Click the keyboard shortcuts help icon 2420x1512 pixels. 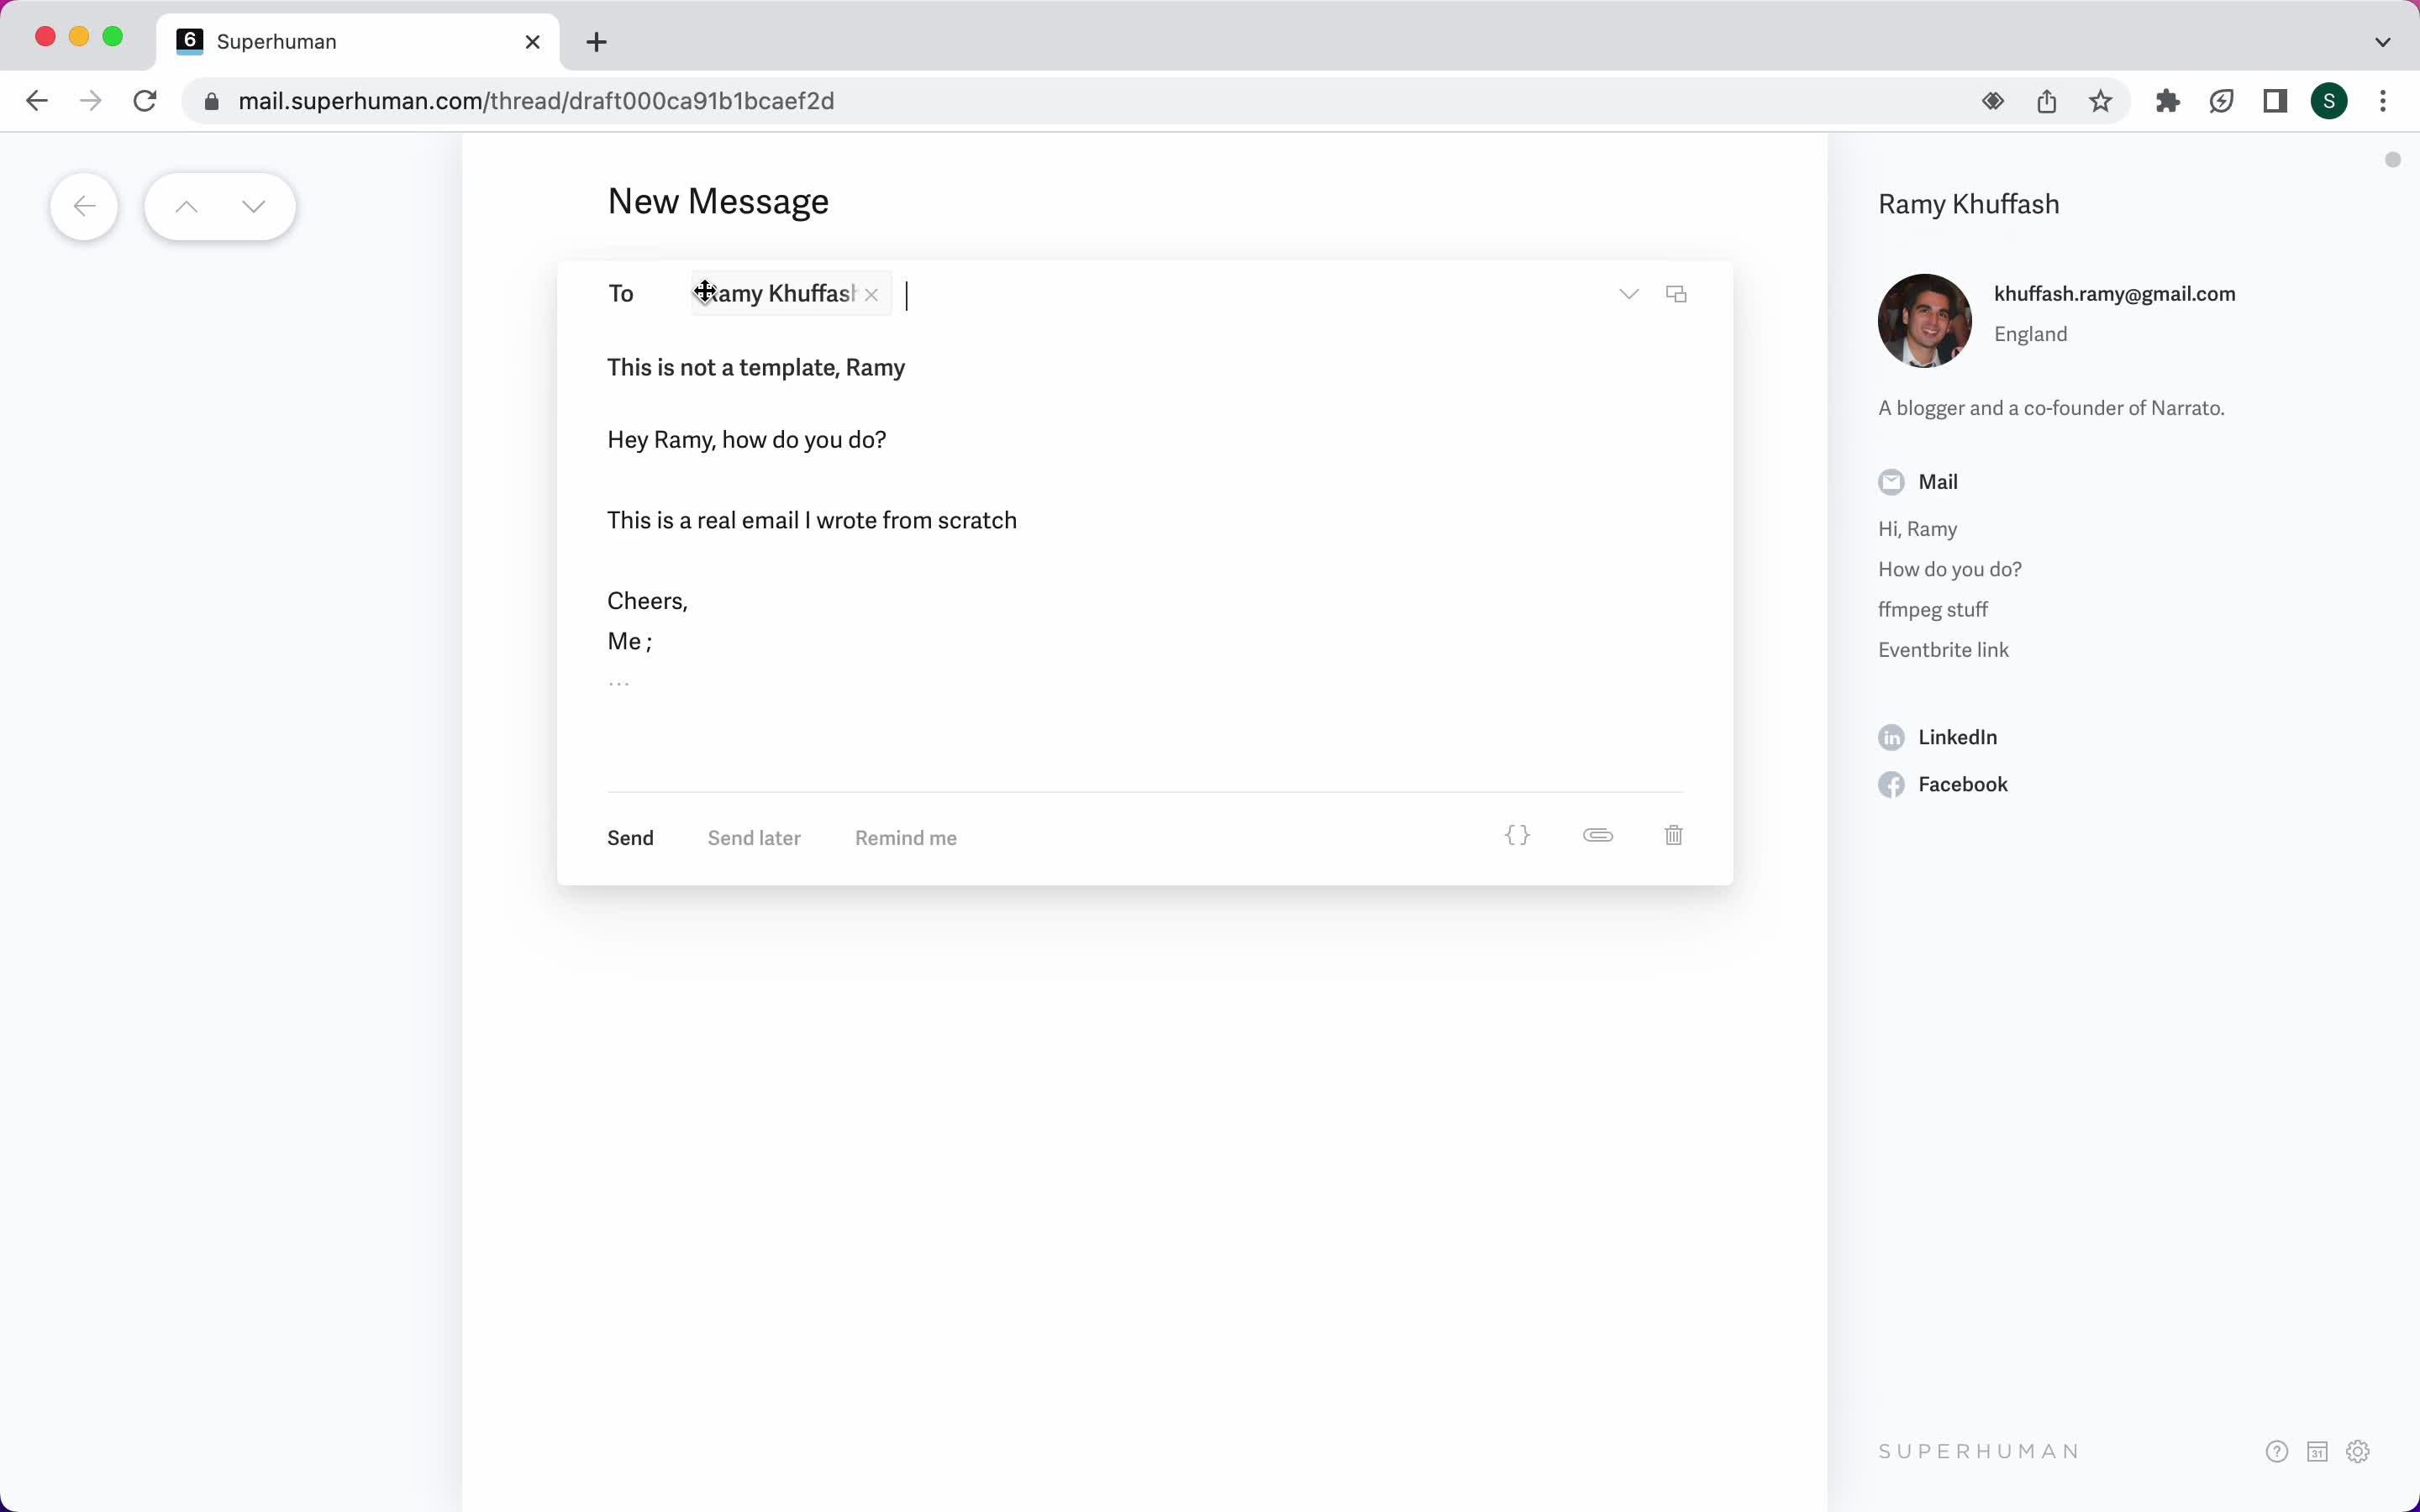point(2277,1449)
